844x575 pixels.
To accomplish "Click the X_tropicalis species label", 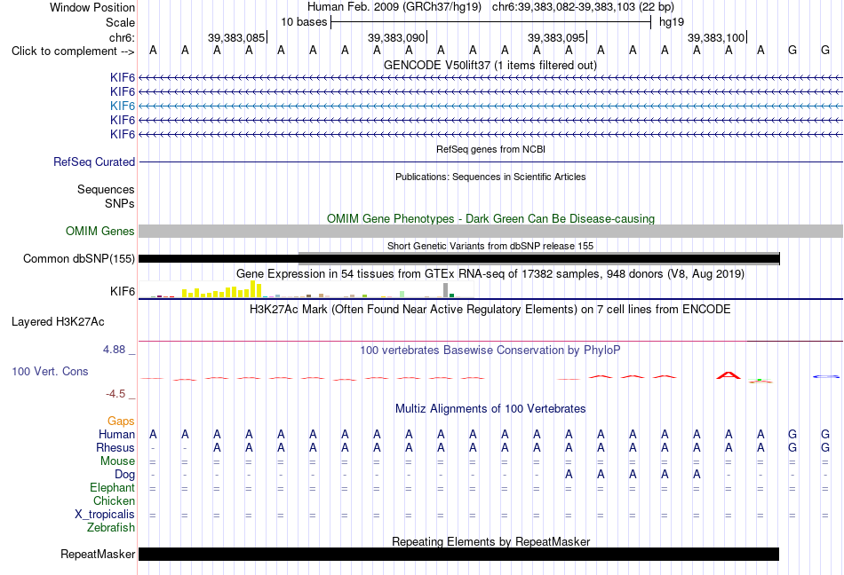I will point(105,515).
